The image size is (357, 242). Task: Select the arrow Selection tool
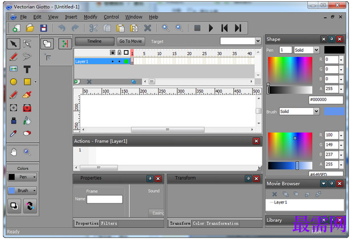tap(13, 44)
